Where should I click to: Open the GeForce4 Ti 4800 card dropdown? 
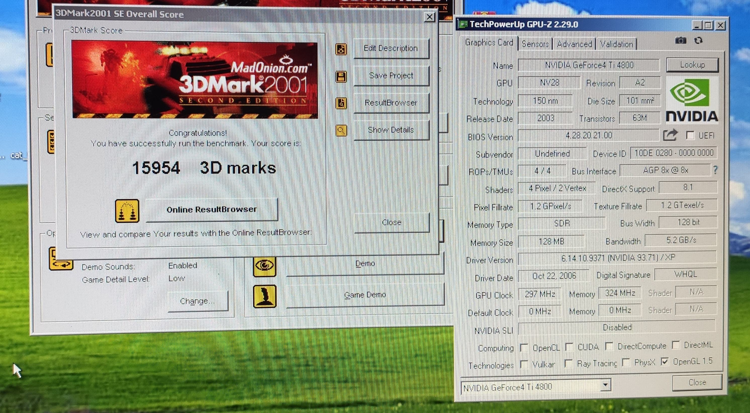[x=605, y=386]
